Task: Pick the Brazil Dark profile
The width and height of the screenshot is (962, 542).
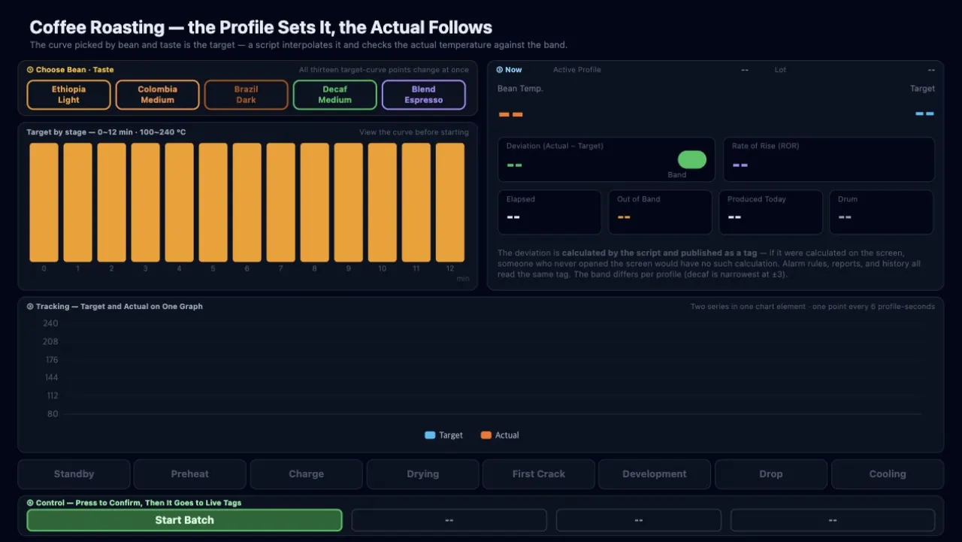Action: pyautogui.click(x=246, y=95)
